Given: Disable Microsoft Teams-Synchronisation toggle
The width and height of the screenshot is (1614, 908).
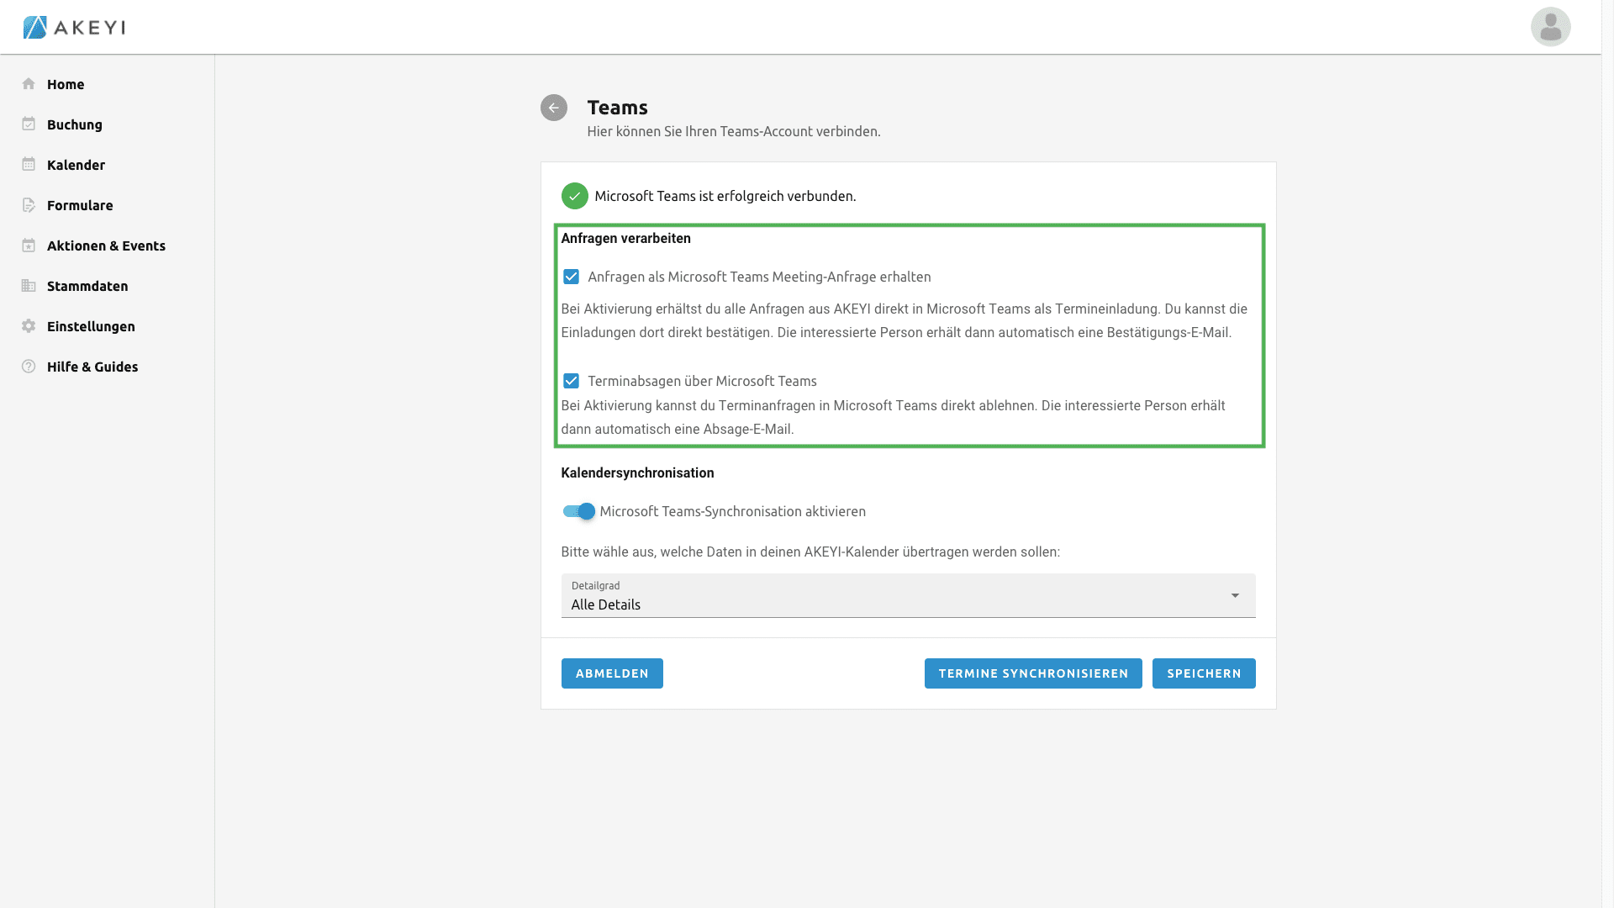Looking at the screenshot, I should point(578,511).
